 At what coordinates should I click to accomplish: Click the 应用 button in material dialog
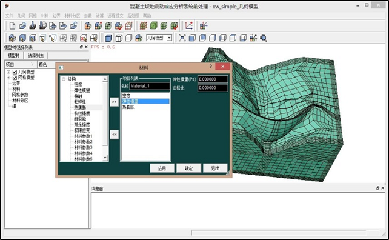(162, 168)
